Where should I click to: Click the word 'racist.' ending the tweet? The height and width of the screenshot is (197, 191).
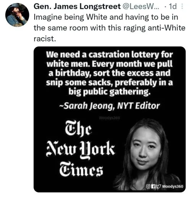45,39
